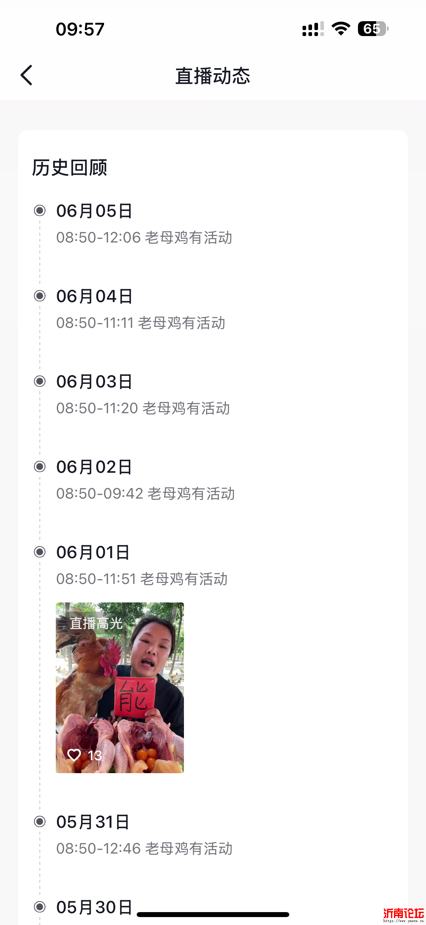Tap the 06月01日 date heading
The height and width of the screenshot is (925, 426).
(93, 552)
